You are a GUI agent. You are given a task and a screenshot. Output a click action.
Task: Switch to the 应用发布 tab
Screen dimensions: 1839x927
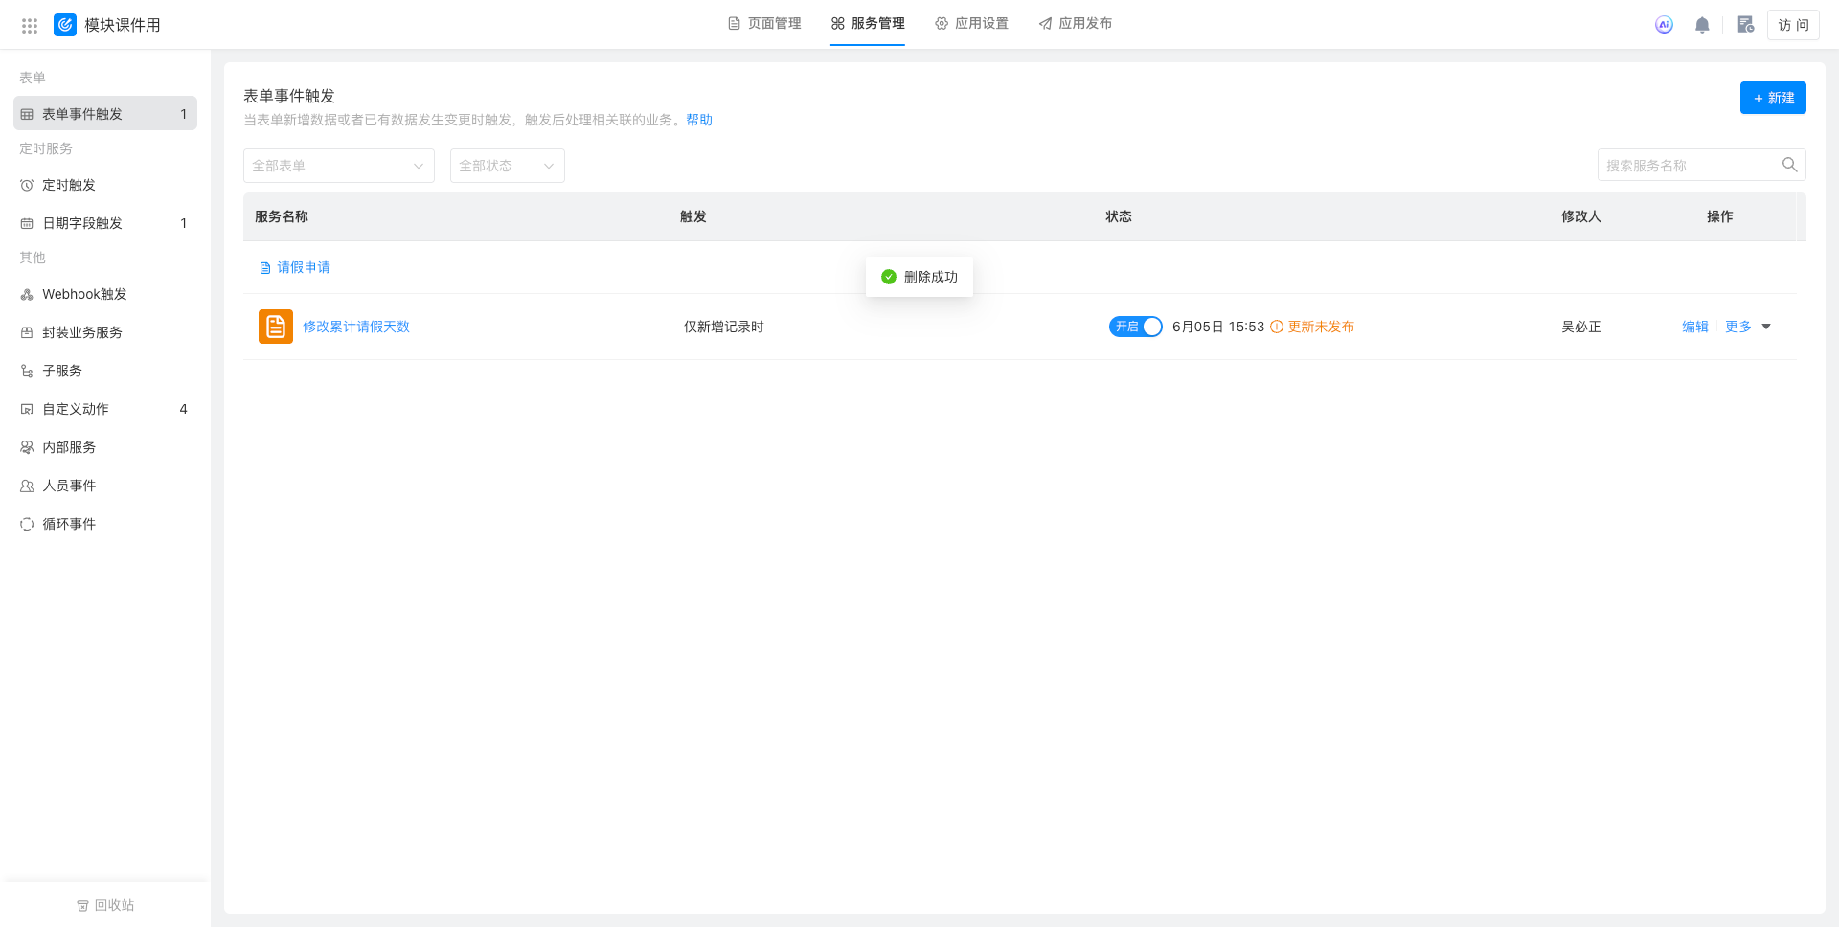1075,23
